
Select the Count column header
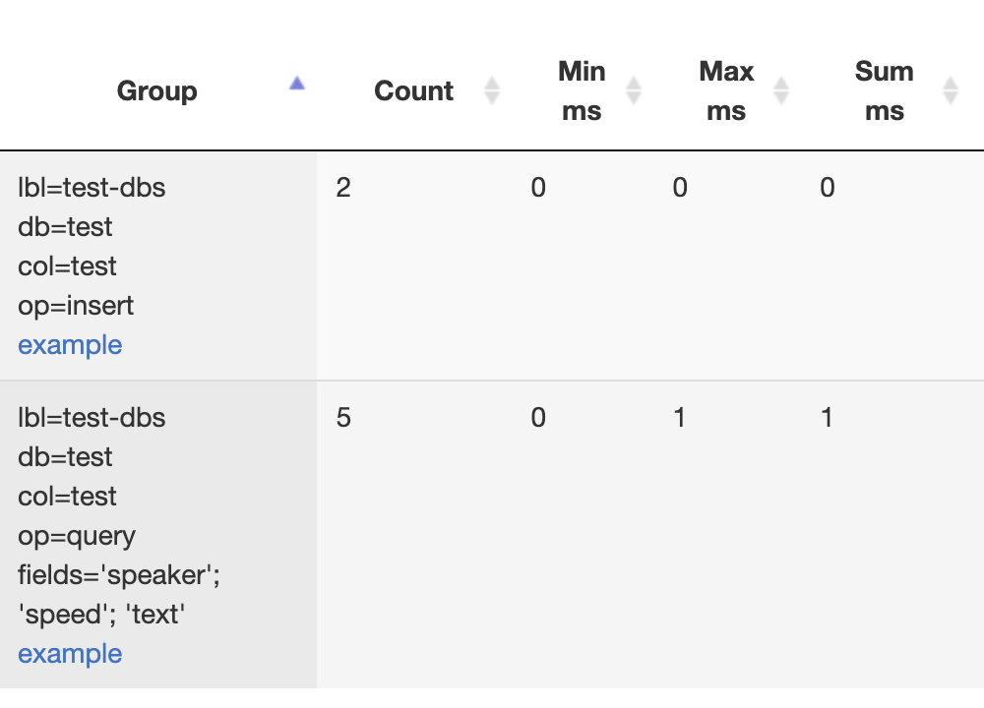click(413, 90)
